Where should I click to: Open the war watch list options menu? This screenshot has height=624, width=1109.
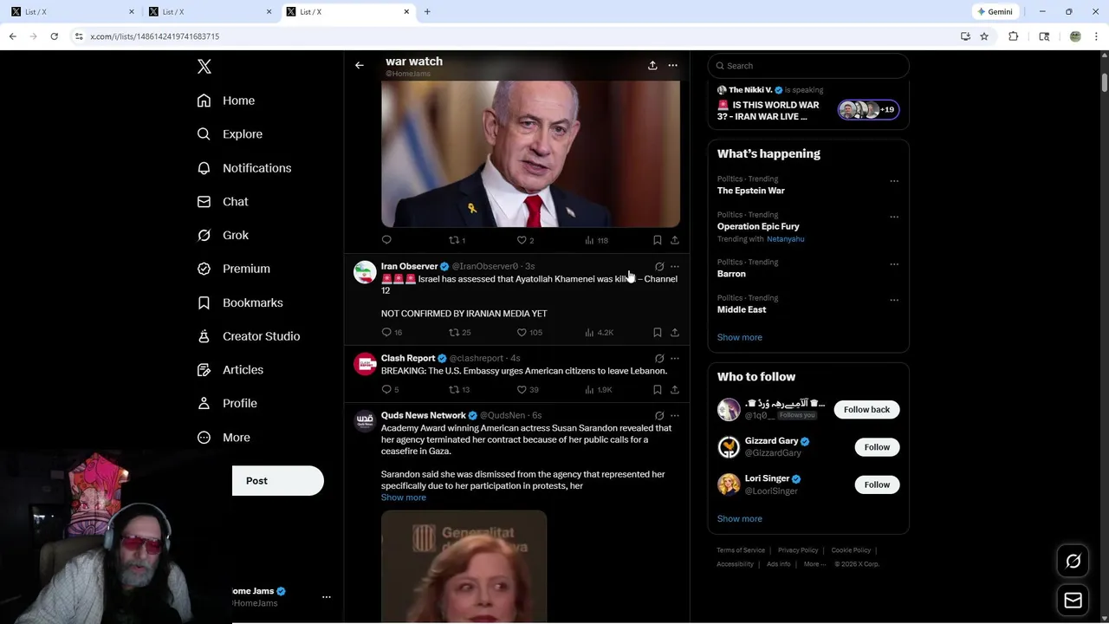pyautogui.click(x=672, y=65)
